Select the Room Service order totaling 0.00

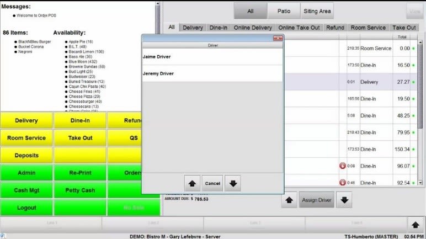350,48
